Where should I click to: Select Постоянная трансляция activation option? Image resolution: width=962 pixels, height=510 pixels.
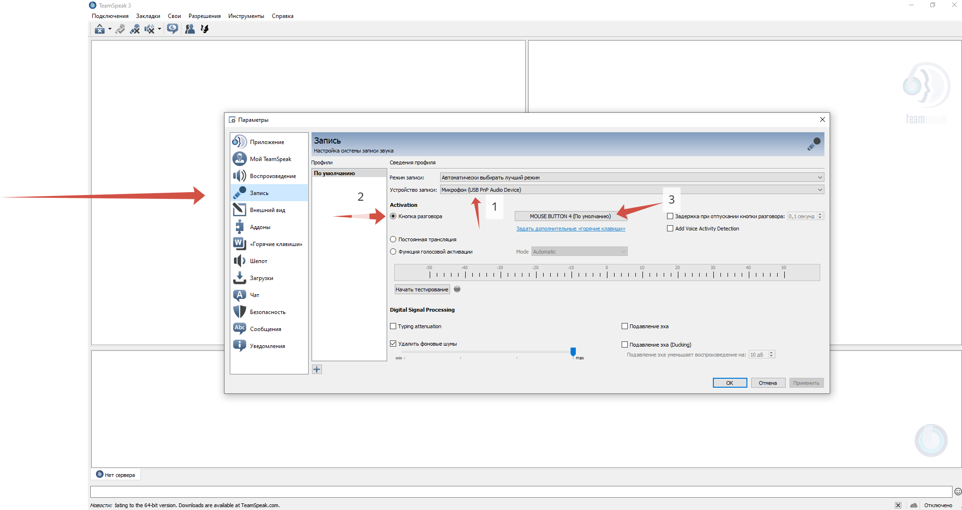393,239
